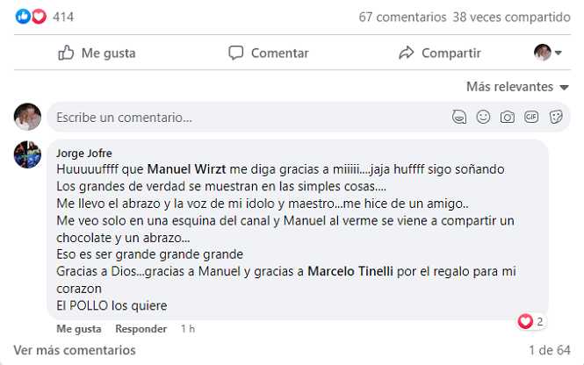The height and width of the screenshot is (365, 584).
Task: Click the Me gusta thumbs-up button
Action: pyautogui.click(x=97, y=53)
